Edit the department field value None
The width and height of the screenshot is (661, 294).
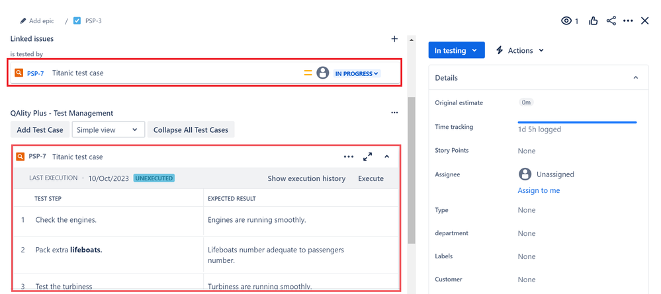click(527, 233)
